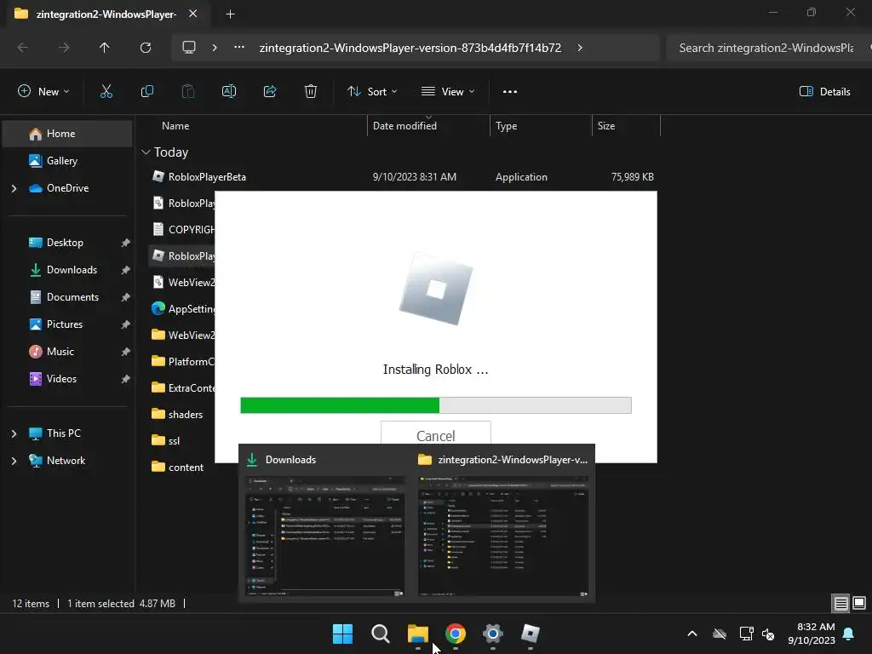Screen dimensions: 872x654
Task: Toggle the Details pane
Action: [824, 92]
